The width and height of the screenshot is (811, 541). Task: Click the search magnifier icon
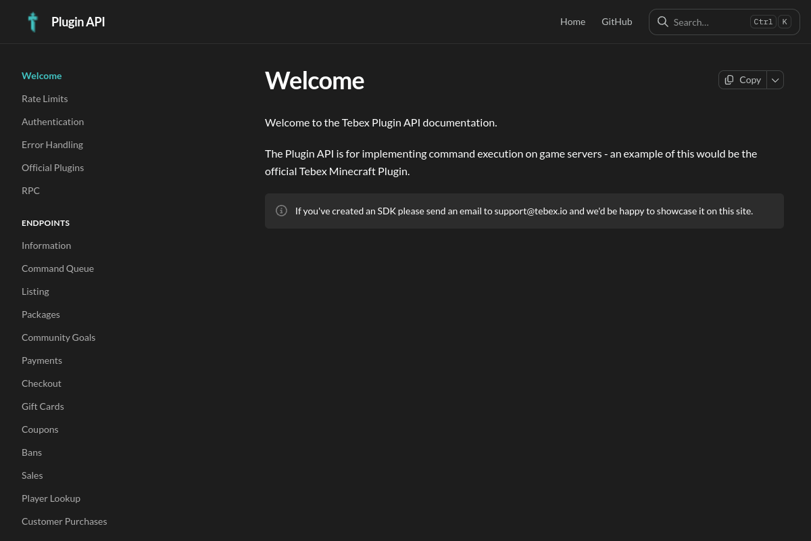click(x=663, y=22)
